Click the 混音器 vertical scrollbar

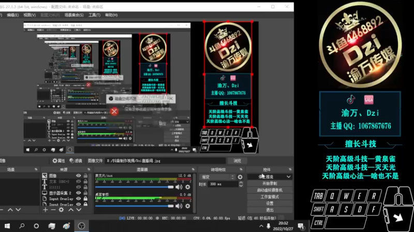pyautogui.click(x=195, y=193)
